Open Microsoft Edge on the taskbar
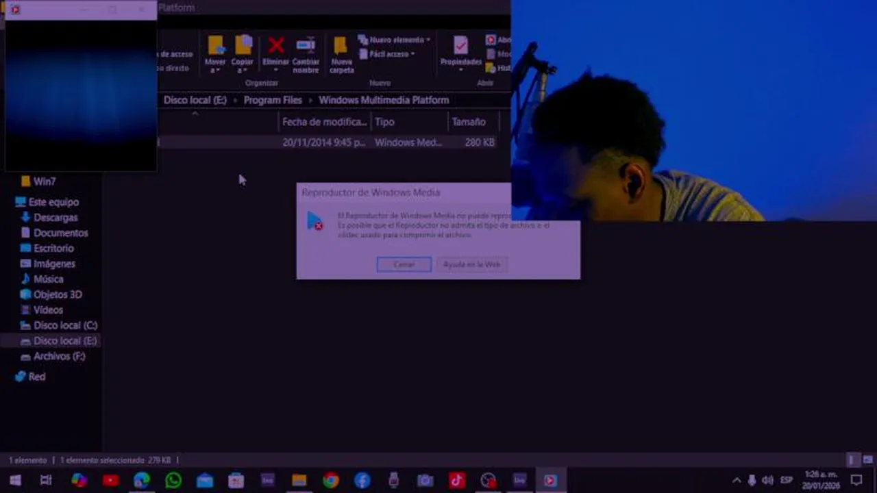The height and width of the screenshot is (493, 877). tap(142, 480)
